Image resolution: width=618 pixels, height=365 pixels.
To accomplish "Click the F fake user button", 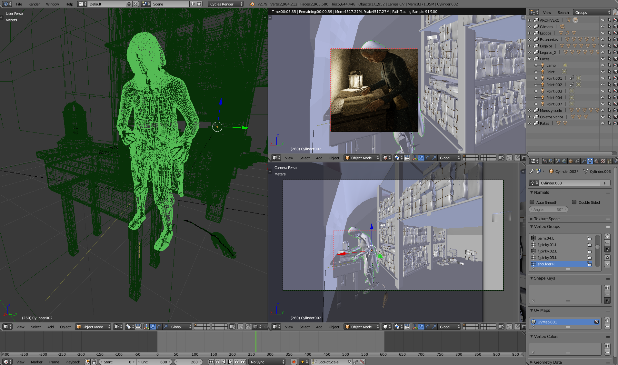I will pyautogui.click(x=605, y=183).
